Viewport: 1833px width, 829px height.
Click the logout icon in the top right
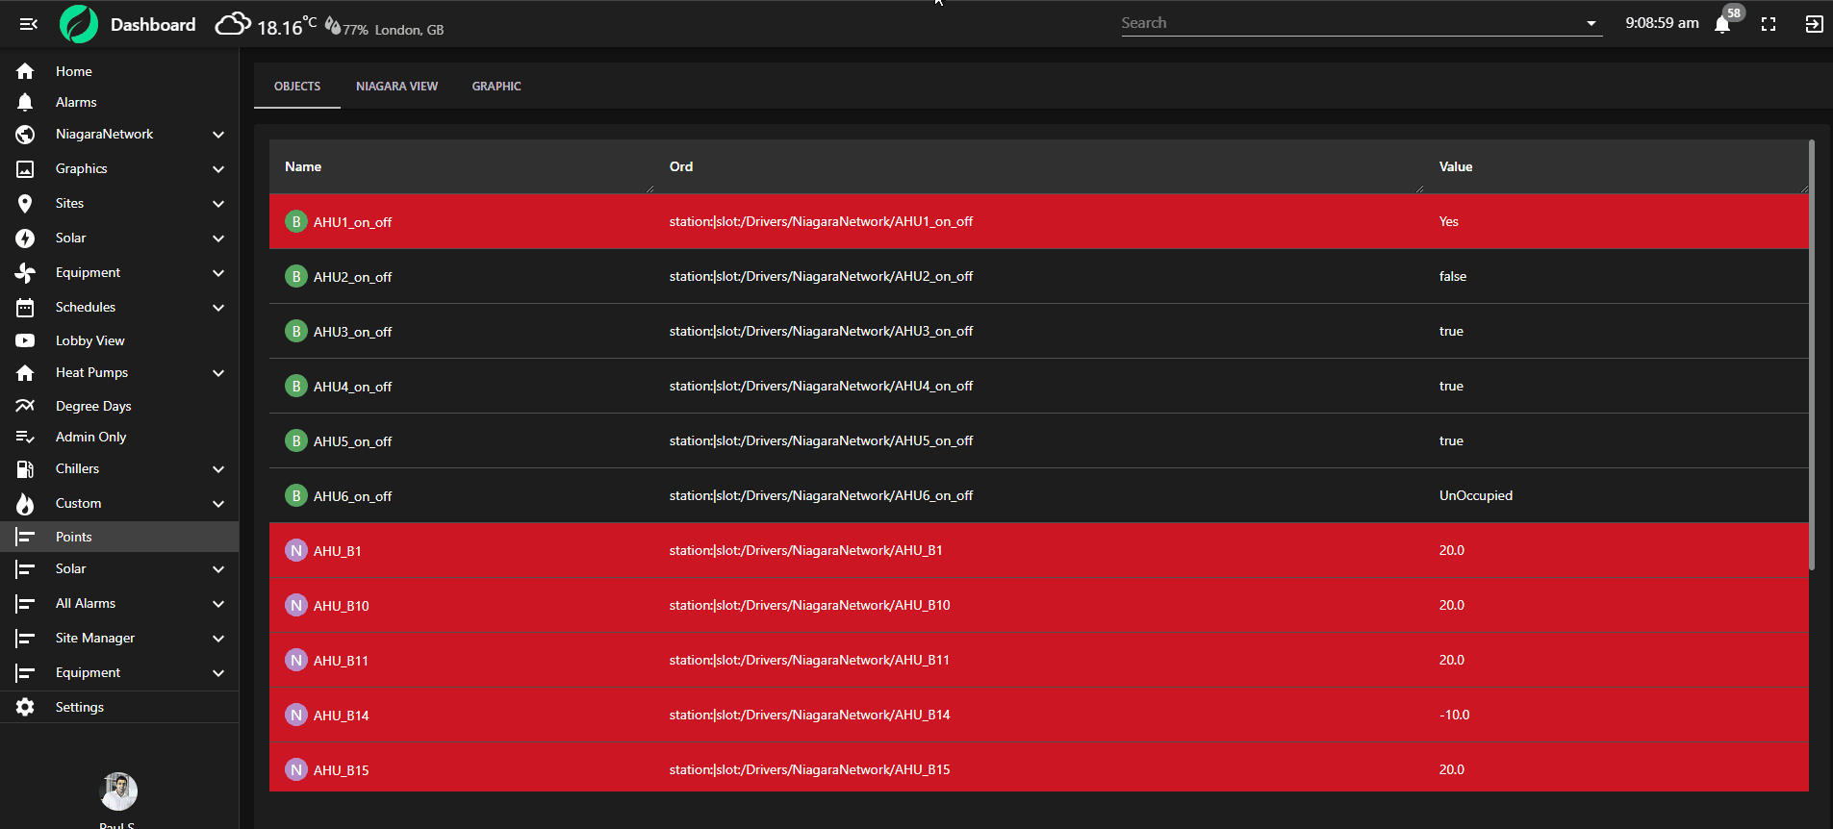click(1814, 24)
